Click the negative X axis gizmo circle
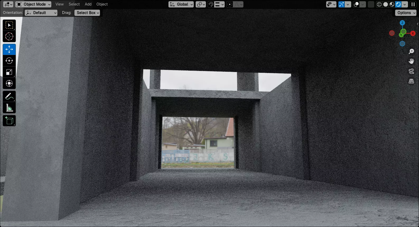This screenshot has width=419, height=227. [392, 33]
